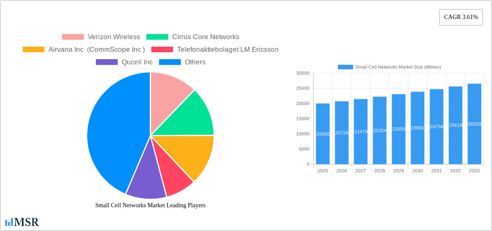Click Small Cell Networks Market Size legend text
This screenshot has width=492, height=231.
click(398, 67)
